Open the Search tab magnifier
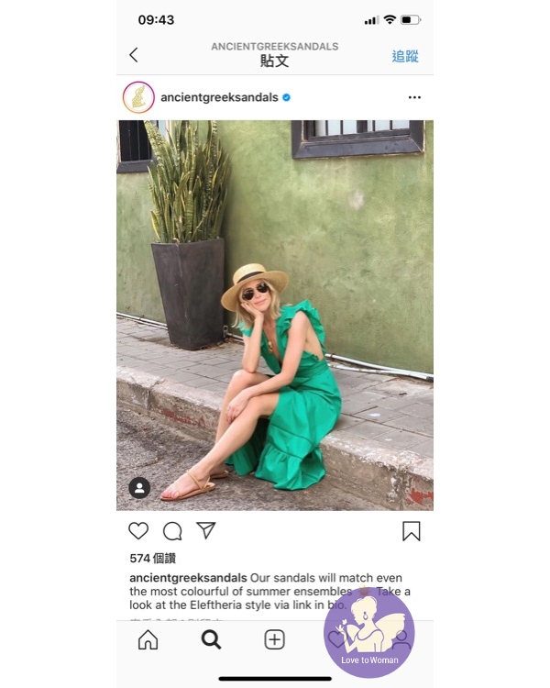 click(211, 639)
